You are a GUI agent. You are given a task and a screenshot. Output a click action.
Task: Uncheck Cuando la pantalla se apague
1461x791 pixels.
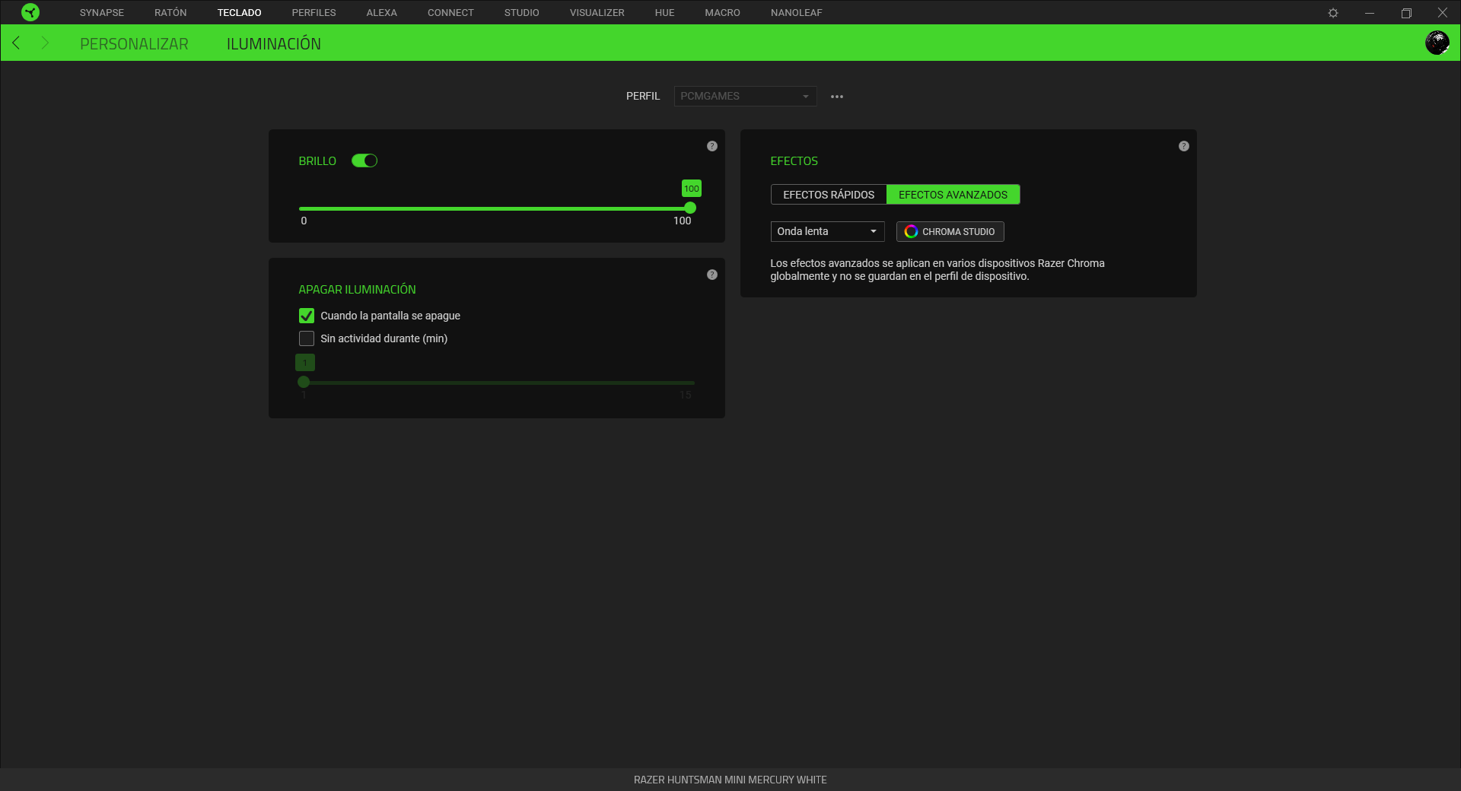tap(307, 316)
